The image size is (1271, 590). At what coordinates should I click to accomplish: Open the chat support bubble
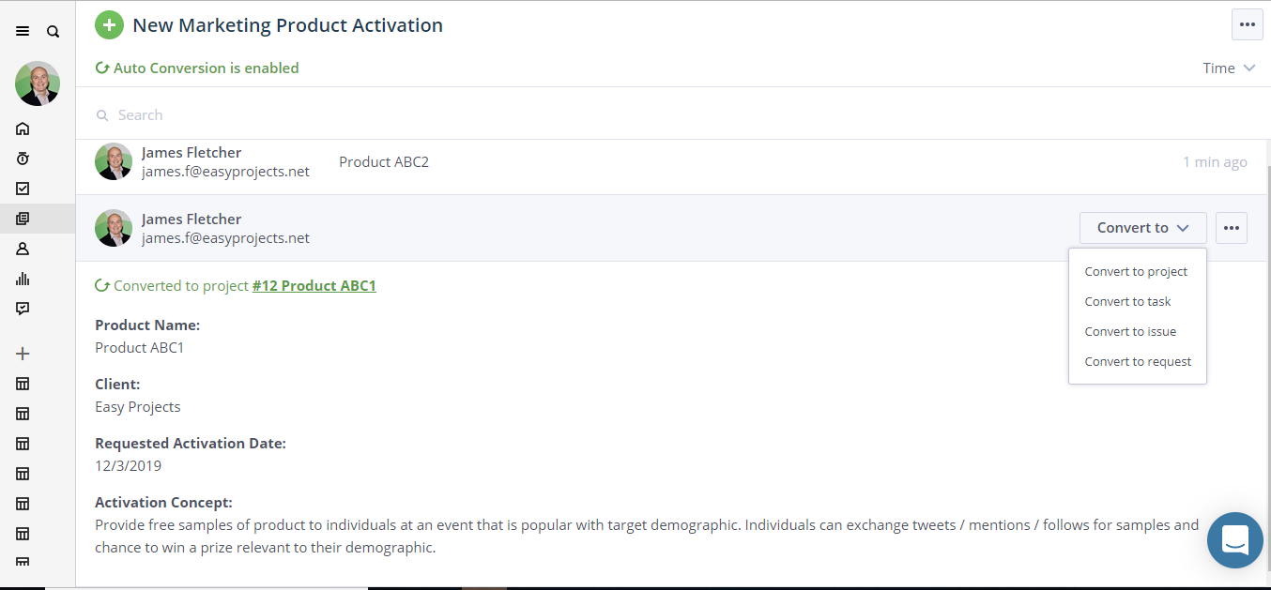pos(1235,540)
